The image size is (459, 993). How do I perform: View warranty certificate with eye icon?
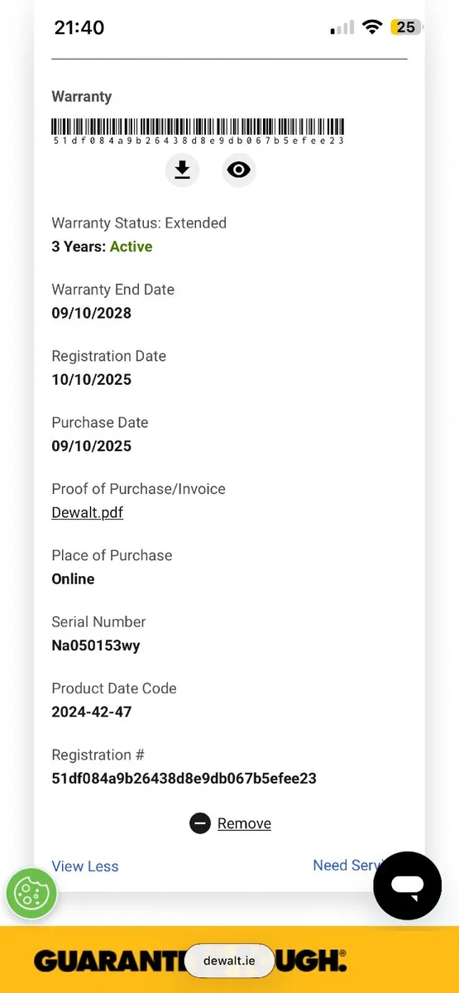[x=239, y=170]
